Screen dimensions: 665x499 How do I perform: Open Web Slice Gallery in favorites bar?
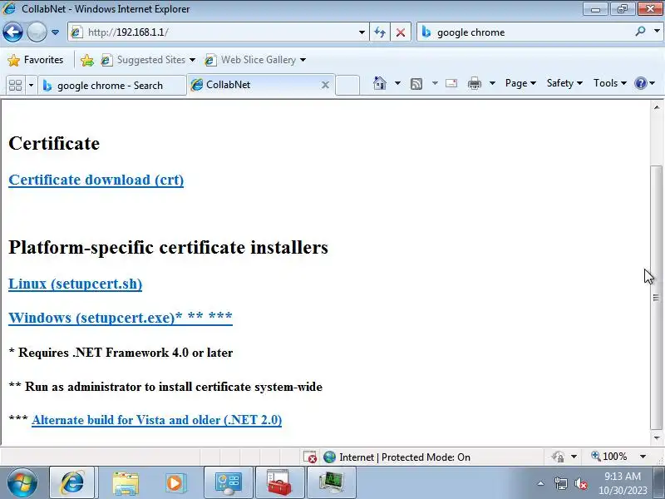coord(255,60)
